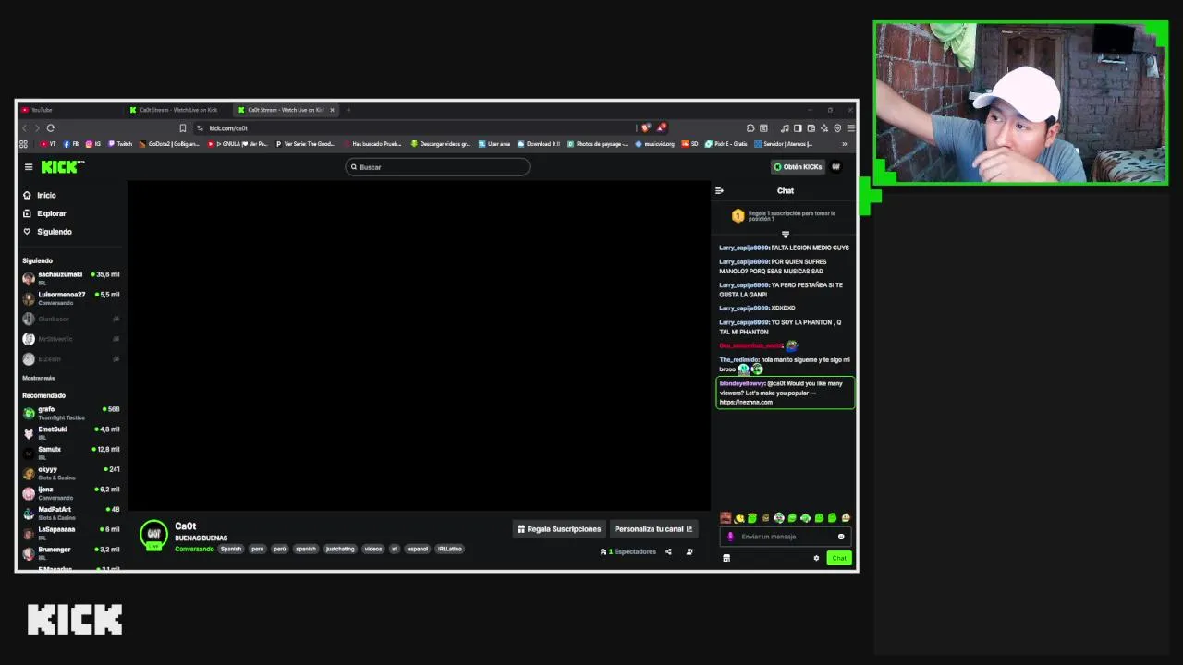
Task: Click the KICK logo in the header
Action: click(x=62, y=167)
